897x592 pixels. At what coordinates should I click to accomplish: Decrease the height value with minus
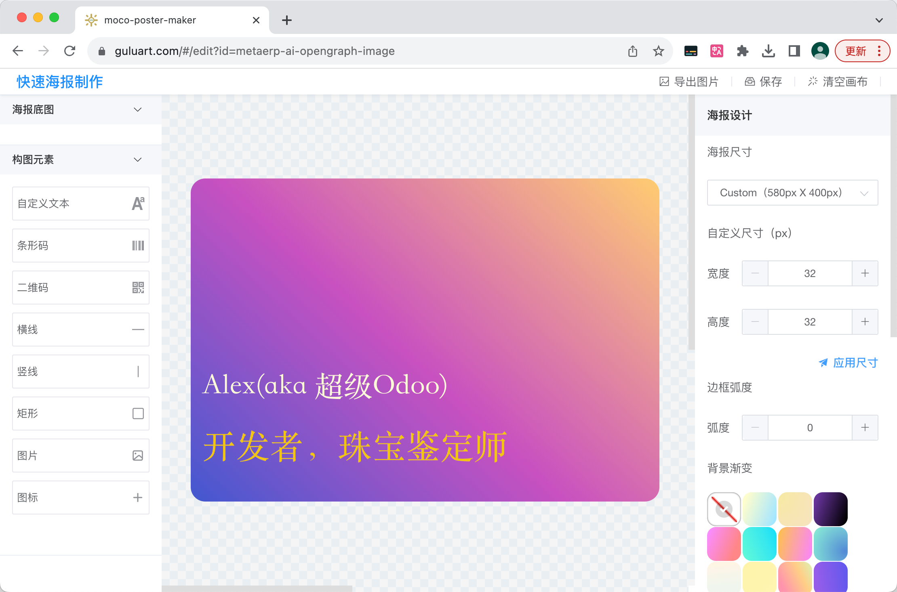[x=755, y=322]
